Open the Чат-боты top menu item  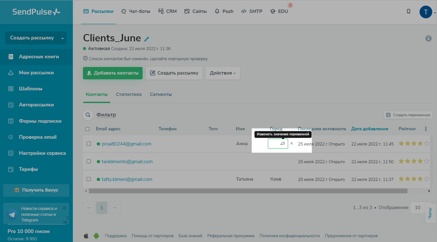tap(136, 12)
